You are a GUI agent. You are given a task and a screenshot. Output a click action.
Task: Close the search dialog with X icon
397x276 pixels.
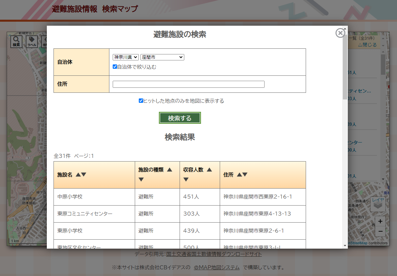pos(340,33)
